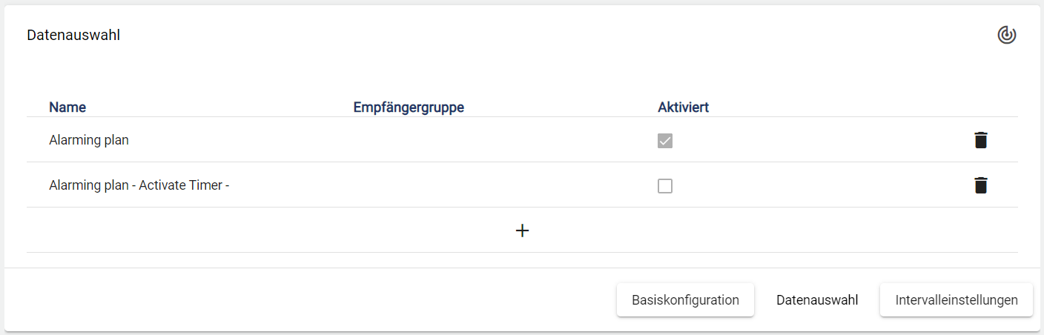Uncheck Aktiviert for Alarming plan
This screenshot has width=1044, height=335.
[x=665, y=141]
